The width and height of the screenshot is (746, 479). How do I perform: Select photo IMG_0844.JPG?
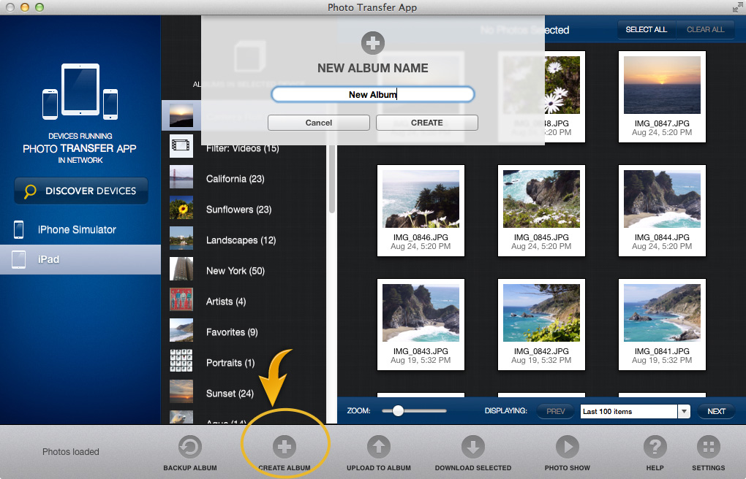point(662,210)
